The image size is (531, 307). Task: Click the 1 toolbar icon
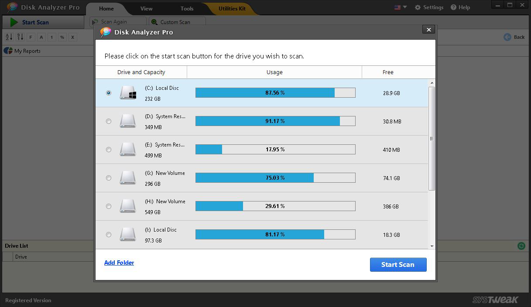(52, 37)
